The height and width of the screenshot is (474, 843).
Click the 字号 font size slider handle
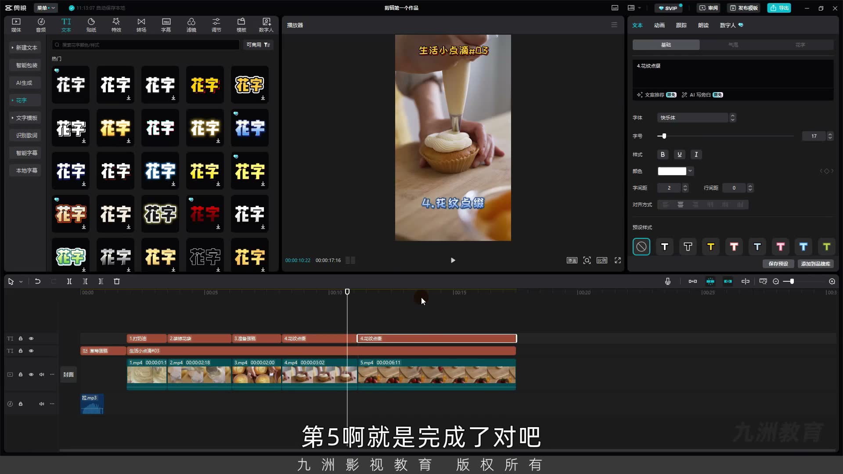tap(664, 136)
